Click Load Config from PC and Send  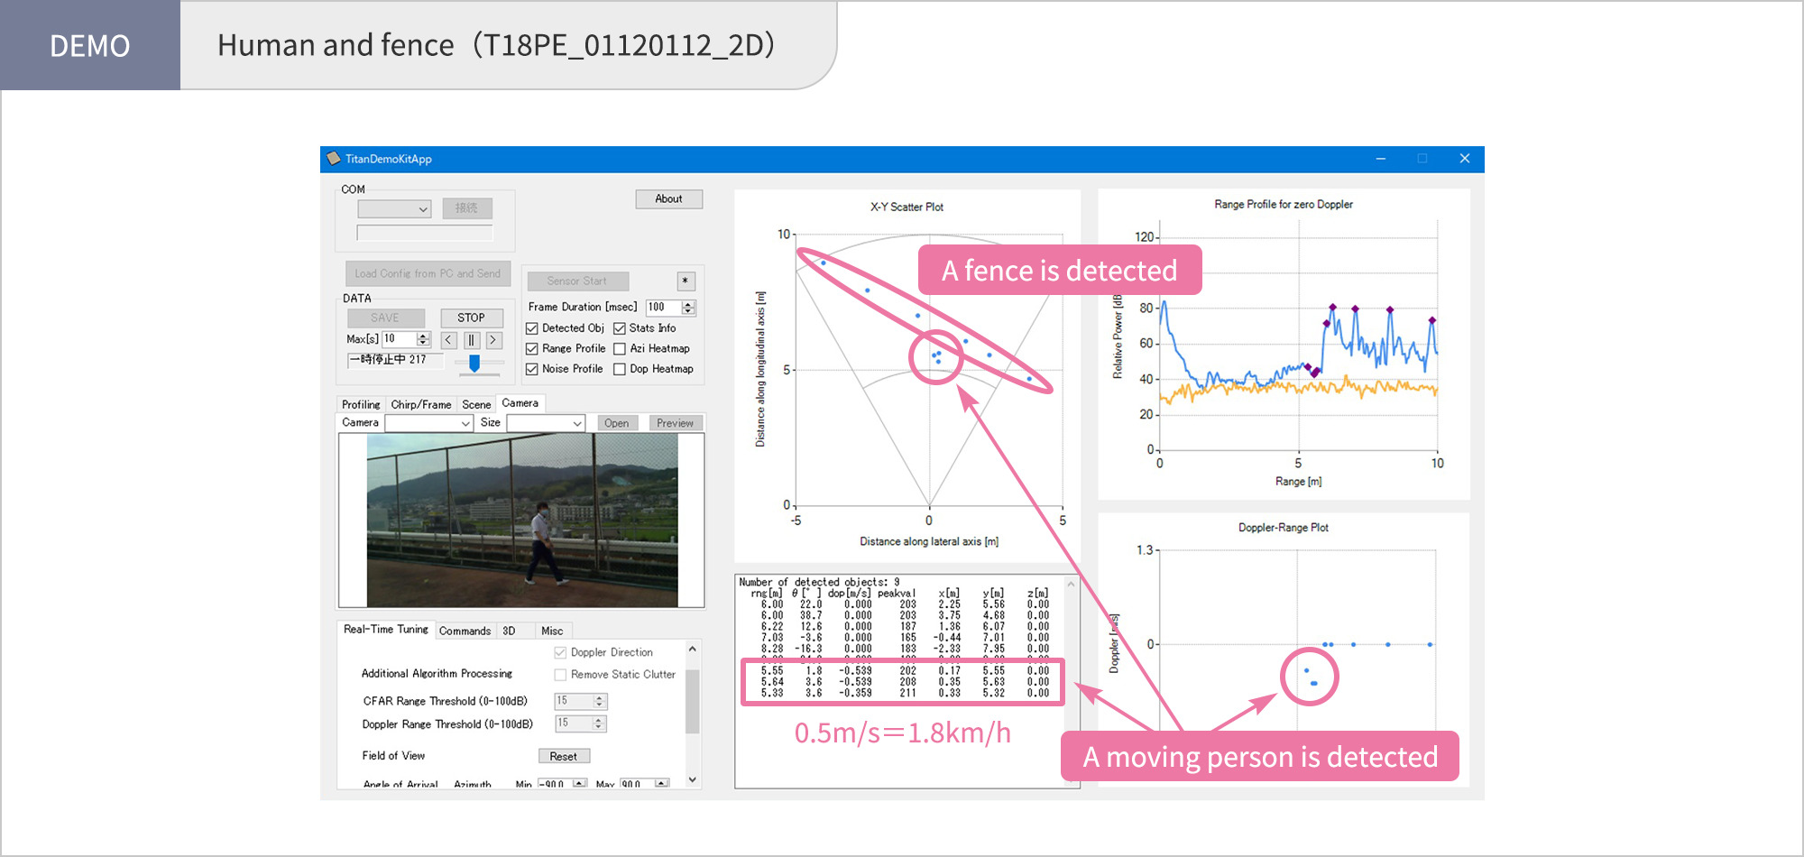tap(428, 273)
